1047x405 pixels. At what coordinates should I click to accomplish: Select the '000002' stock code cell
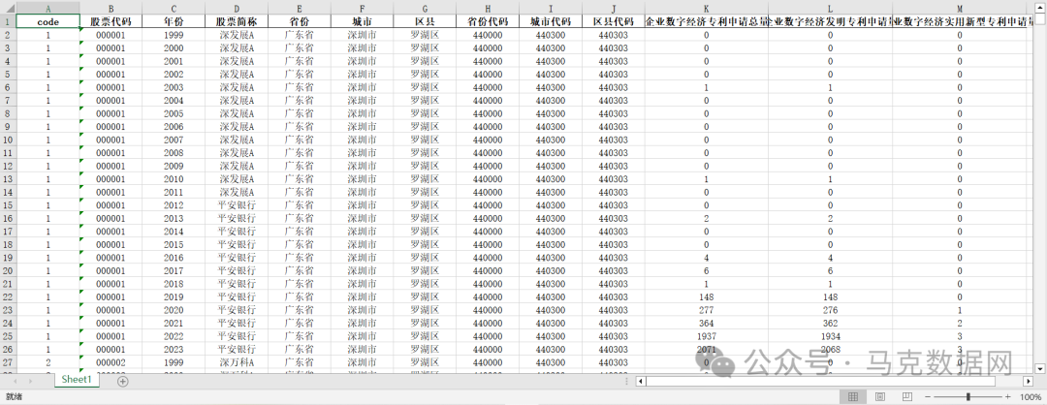tap(111, 362)
